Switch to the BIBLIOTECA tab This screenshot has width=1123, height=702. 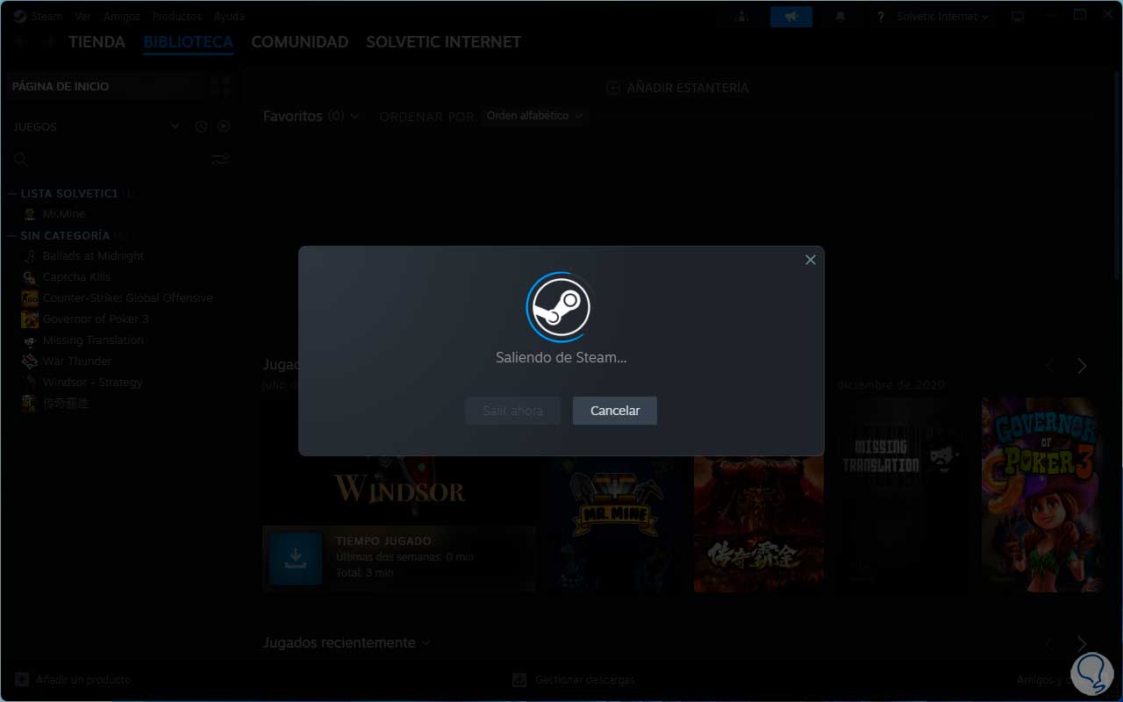pyautogui.click(x=189, y=42)
